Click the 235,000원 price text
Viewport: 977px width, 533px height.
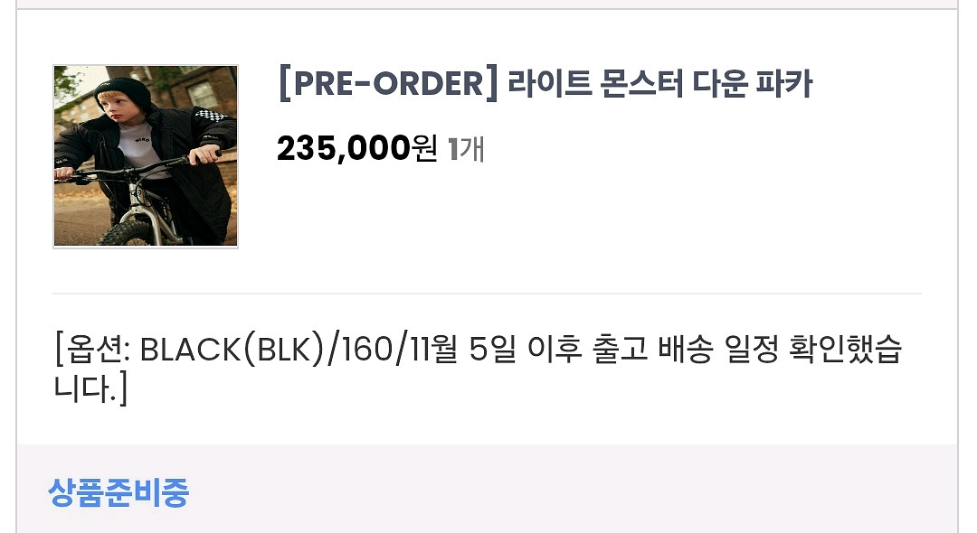357,149
